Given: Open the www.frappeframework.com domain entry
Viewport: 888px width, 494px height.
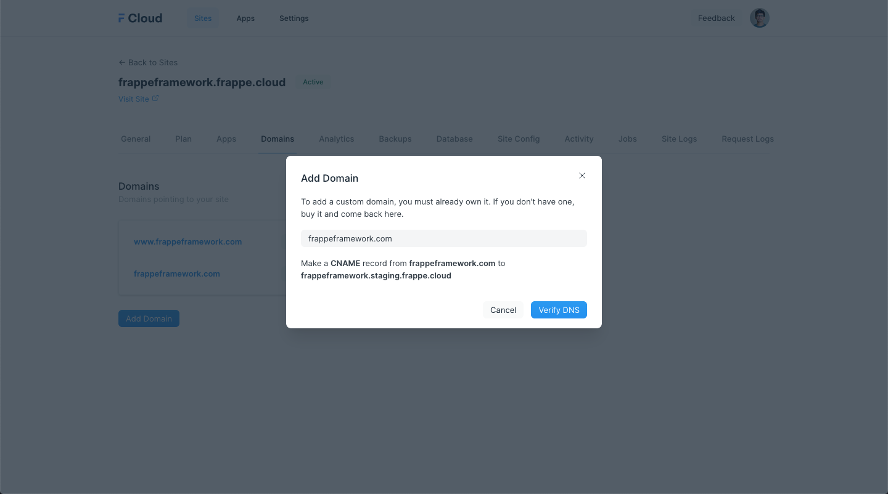Looking at the screenshot, I should tap(187, 242).
